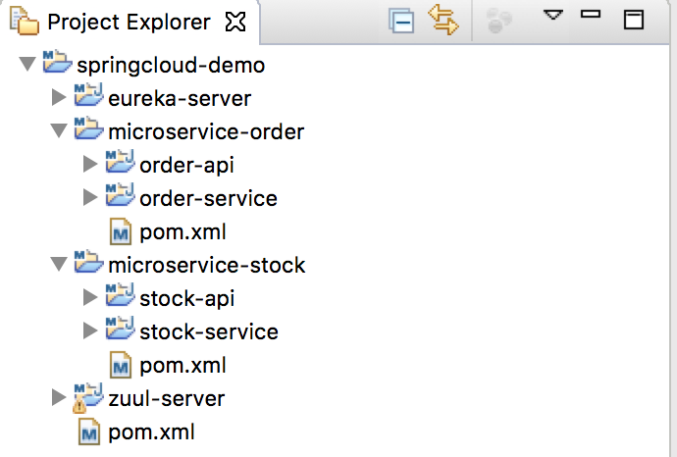This screenshot has width=677, height=457.
Task: Expand the order-service module node
Action: pos(91,198)
